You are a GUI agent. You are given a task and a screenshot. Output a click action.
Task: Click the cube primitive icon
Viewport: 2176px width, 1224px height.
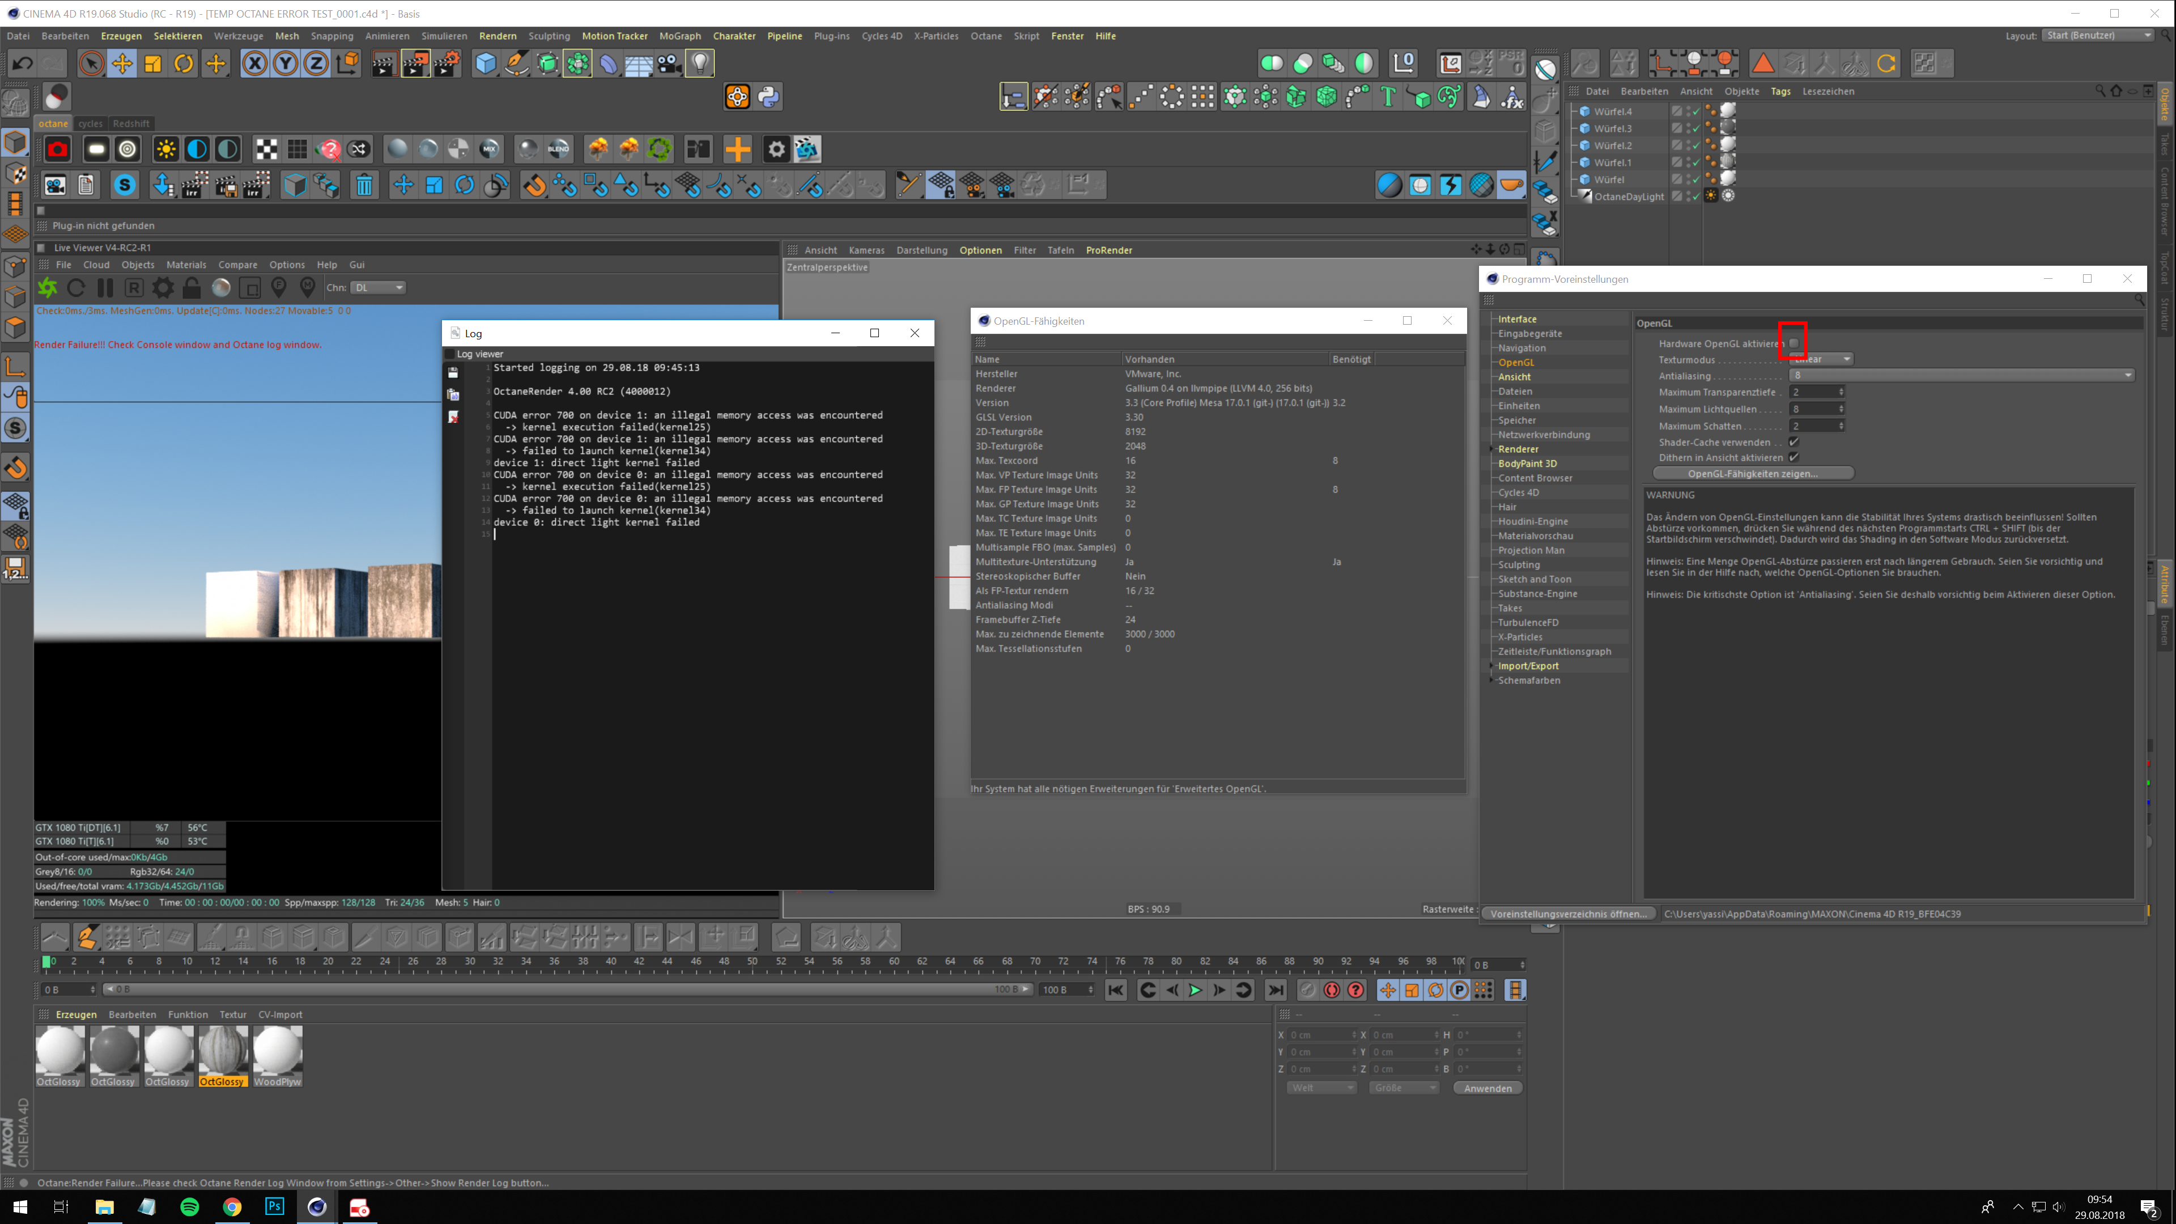point(486,63)
